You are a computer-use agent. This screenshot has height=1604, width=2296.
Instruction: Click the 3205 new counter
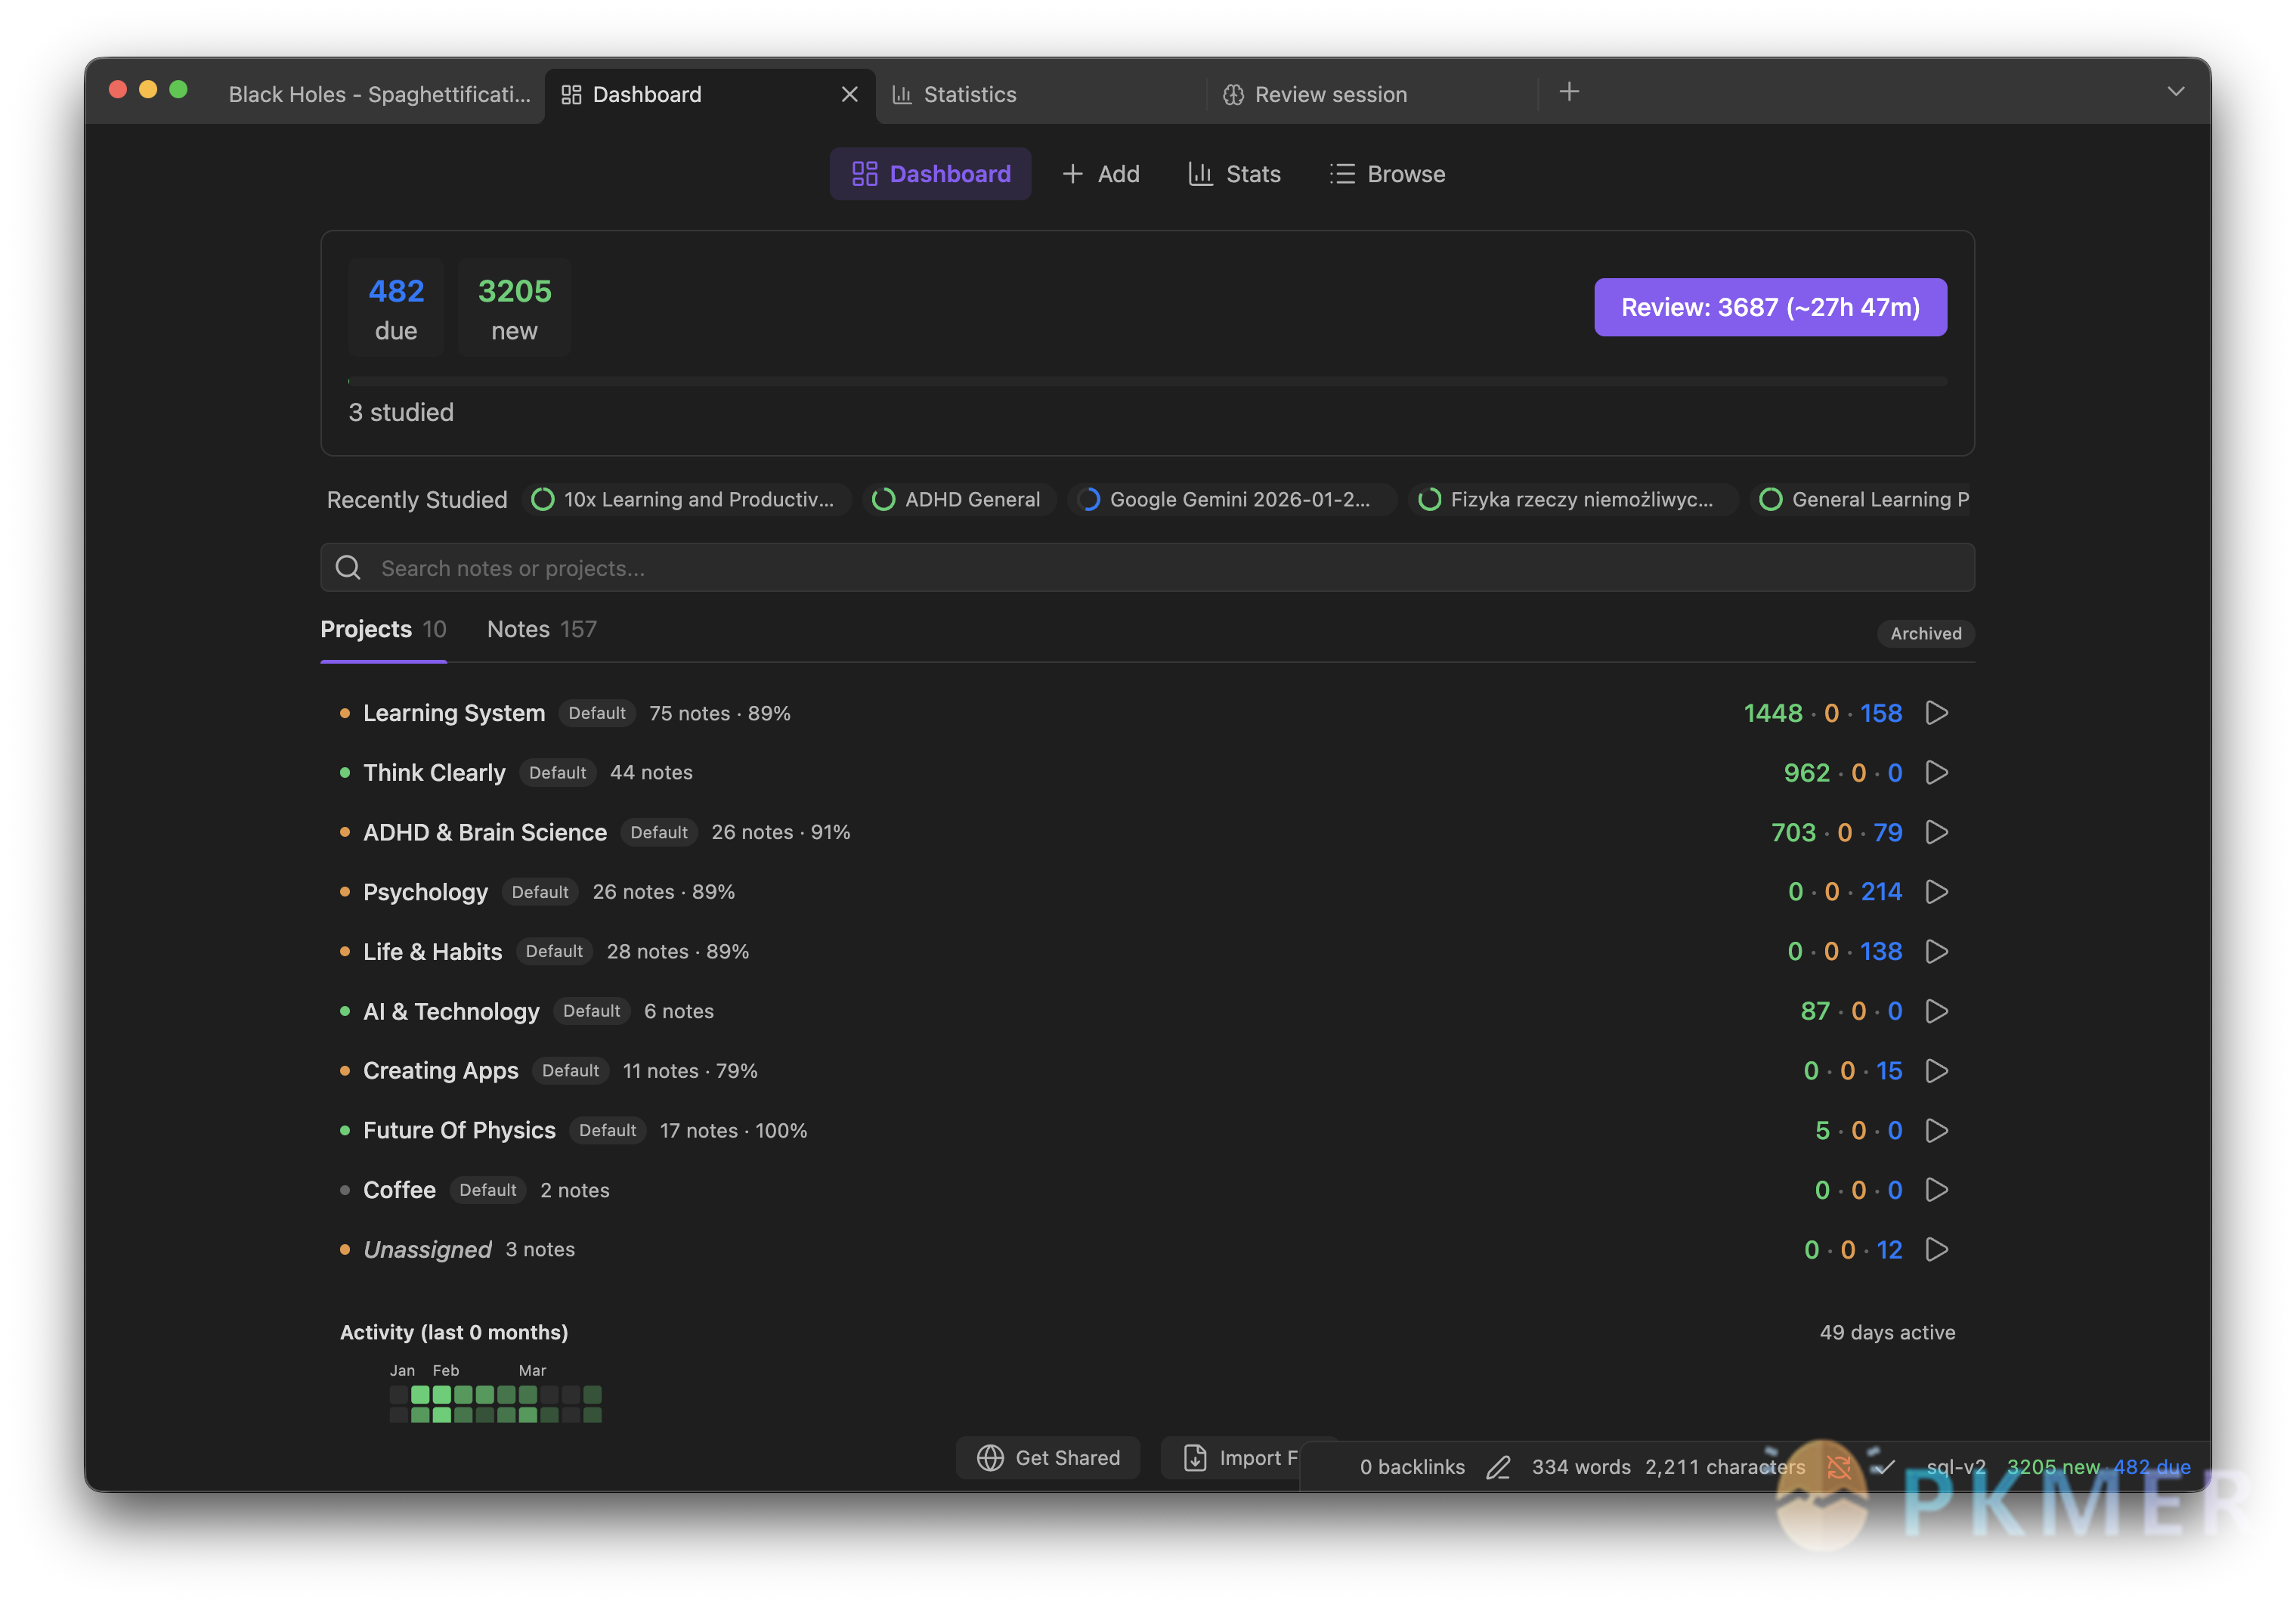[x=514, y=308]
